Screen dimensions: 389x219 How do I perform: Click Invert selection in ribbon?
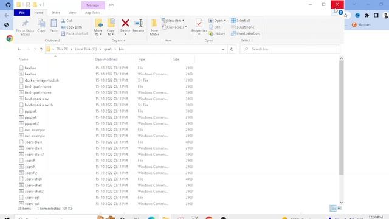245,33
